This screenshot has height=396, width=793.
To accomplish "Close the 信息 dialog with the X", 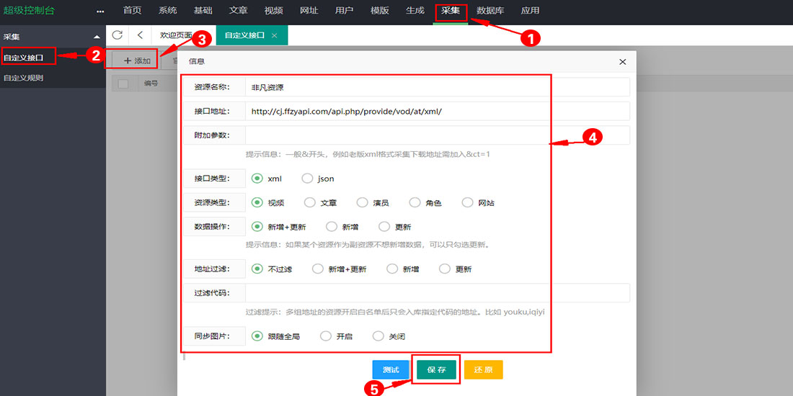I will [623, 62].
